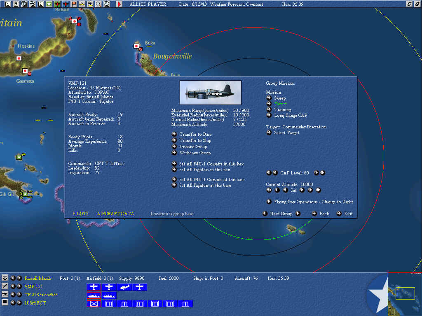This screenshot has height=316, width=422.
Task: Raise altitude by the largest step arrow
Action: point(318,191)
